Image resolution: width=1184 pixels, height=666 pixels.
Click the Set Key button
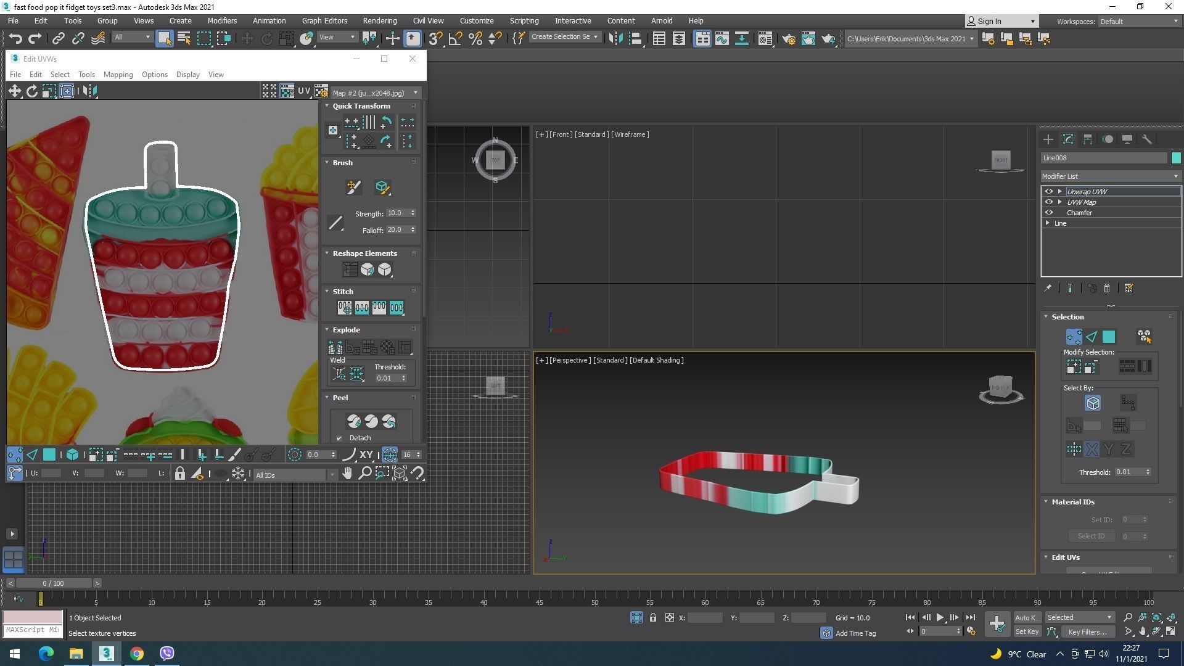1027,631
